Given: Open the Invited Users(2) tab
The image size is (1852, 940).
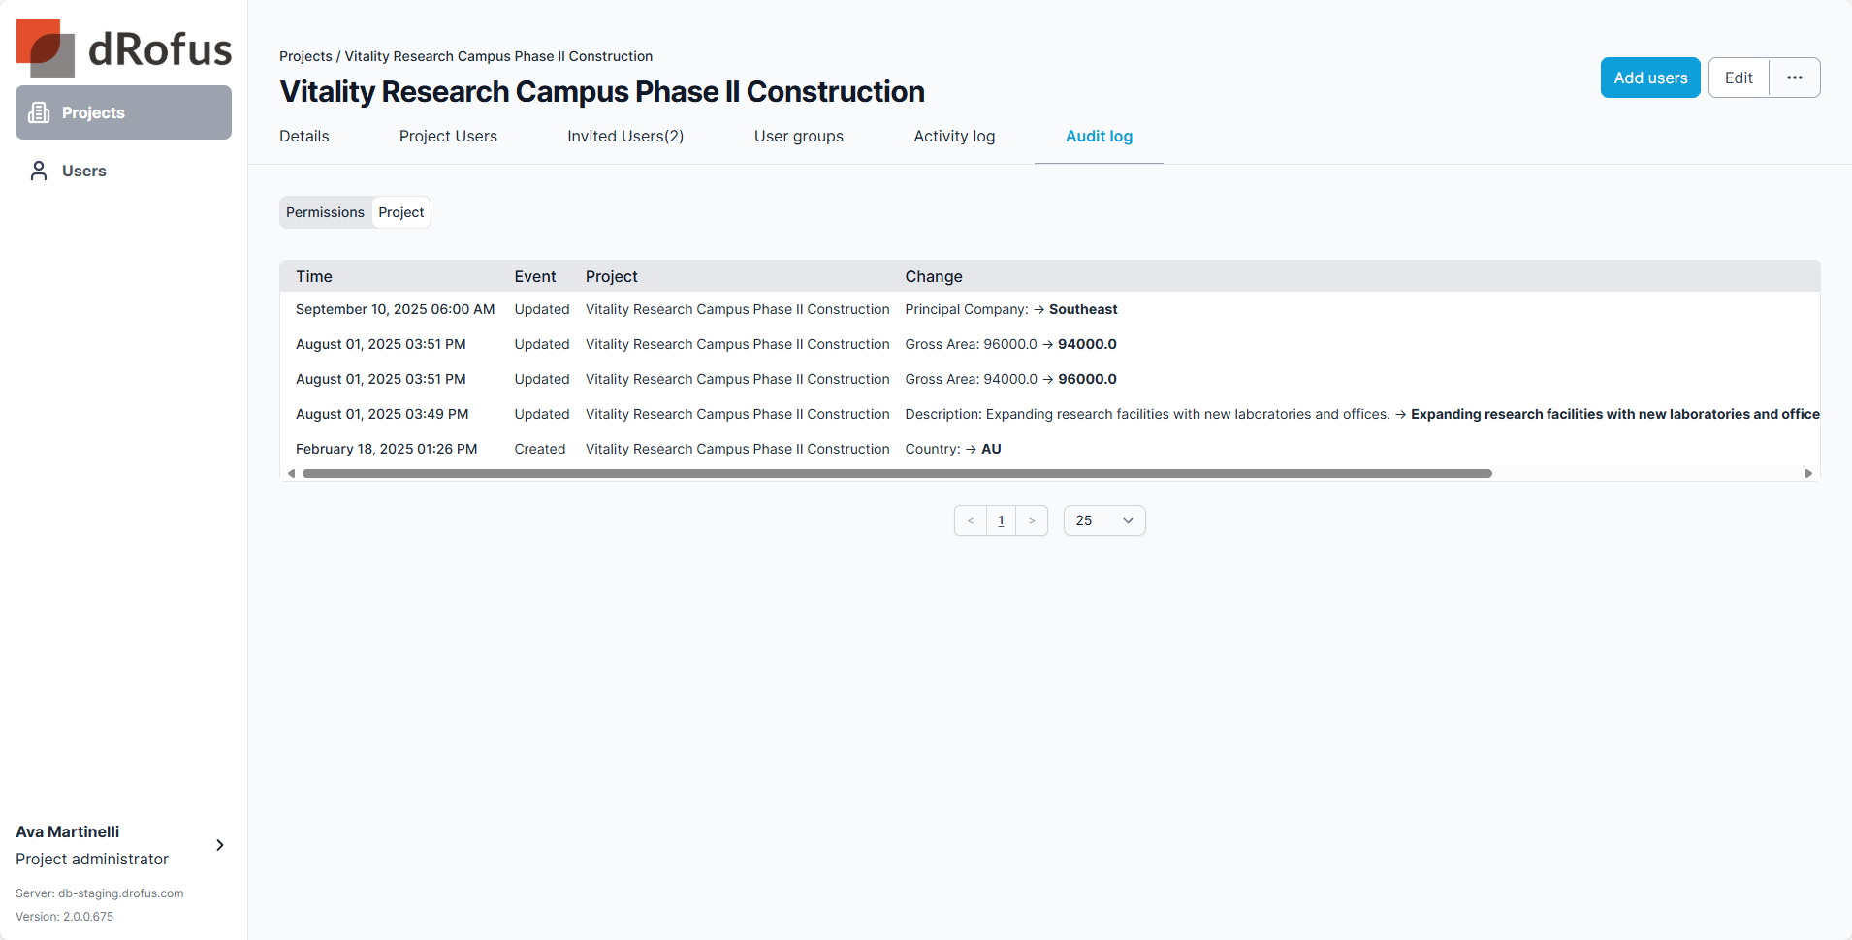Looking at the screenshot, I should click(625, 137).
